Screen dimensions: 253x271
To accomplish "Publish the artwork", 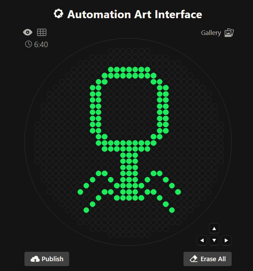I will click(x=47, y=259).
